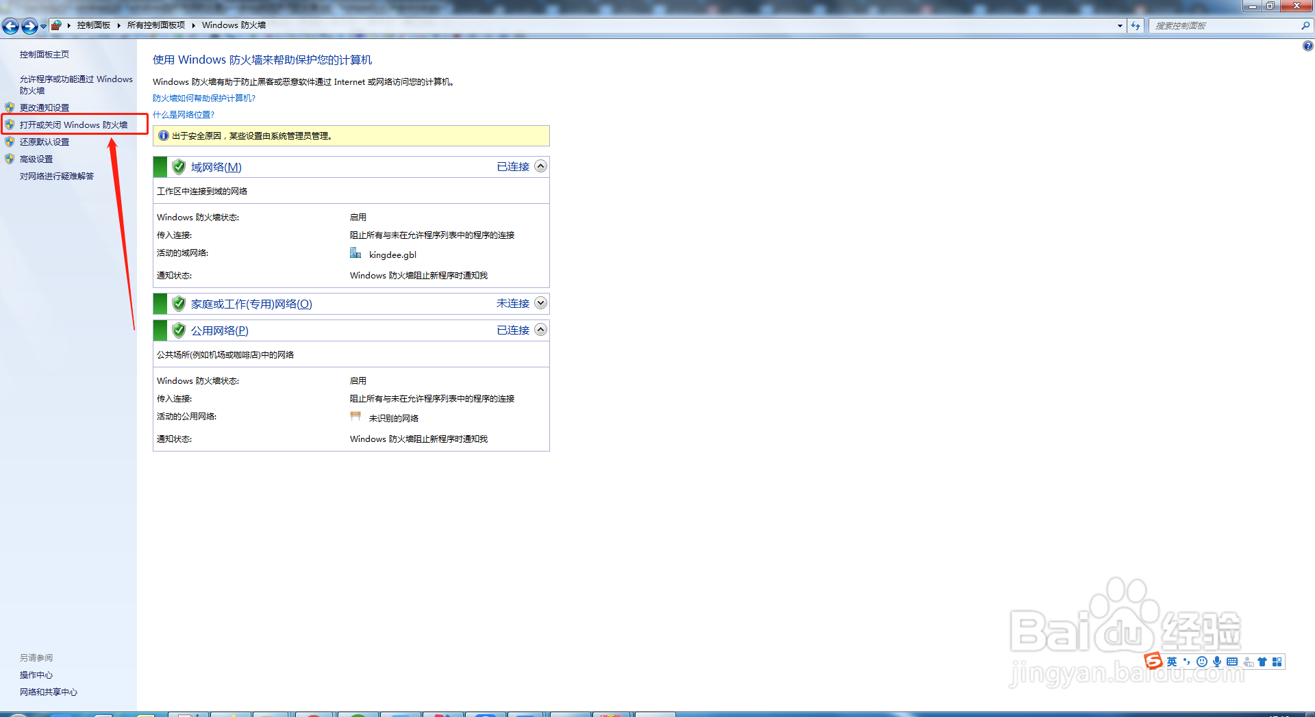Click the Sogou emoji icon
The image size is (1315, 717).
coord(1202,662)
